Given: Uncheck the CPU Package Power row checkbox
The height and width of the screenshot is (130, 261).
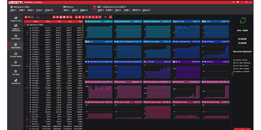Looking at the screenshot, I should pos(27,88).
